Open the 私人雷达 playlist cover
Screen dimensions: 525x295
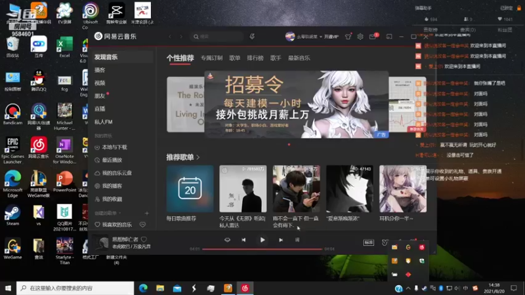click(x=243, y=189)
